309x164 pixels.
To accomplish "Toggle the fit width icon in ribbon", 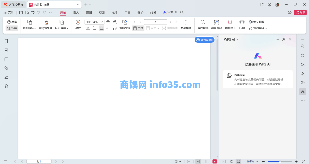I will tap(102, 28).
